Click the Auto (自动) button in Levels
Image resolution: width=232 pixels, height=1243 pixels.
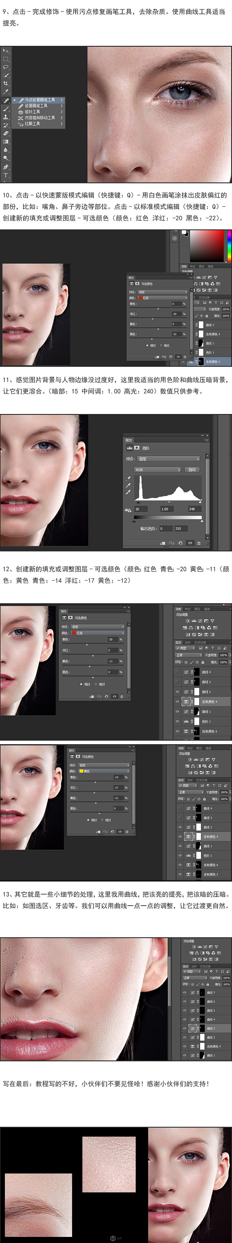tap(192, 469)
